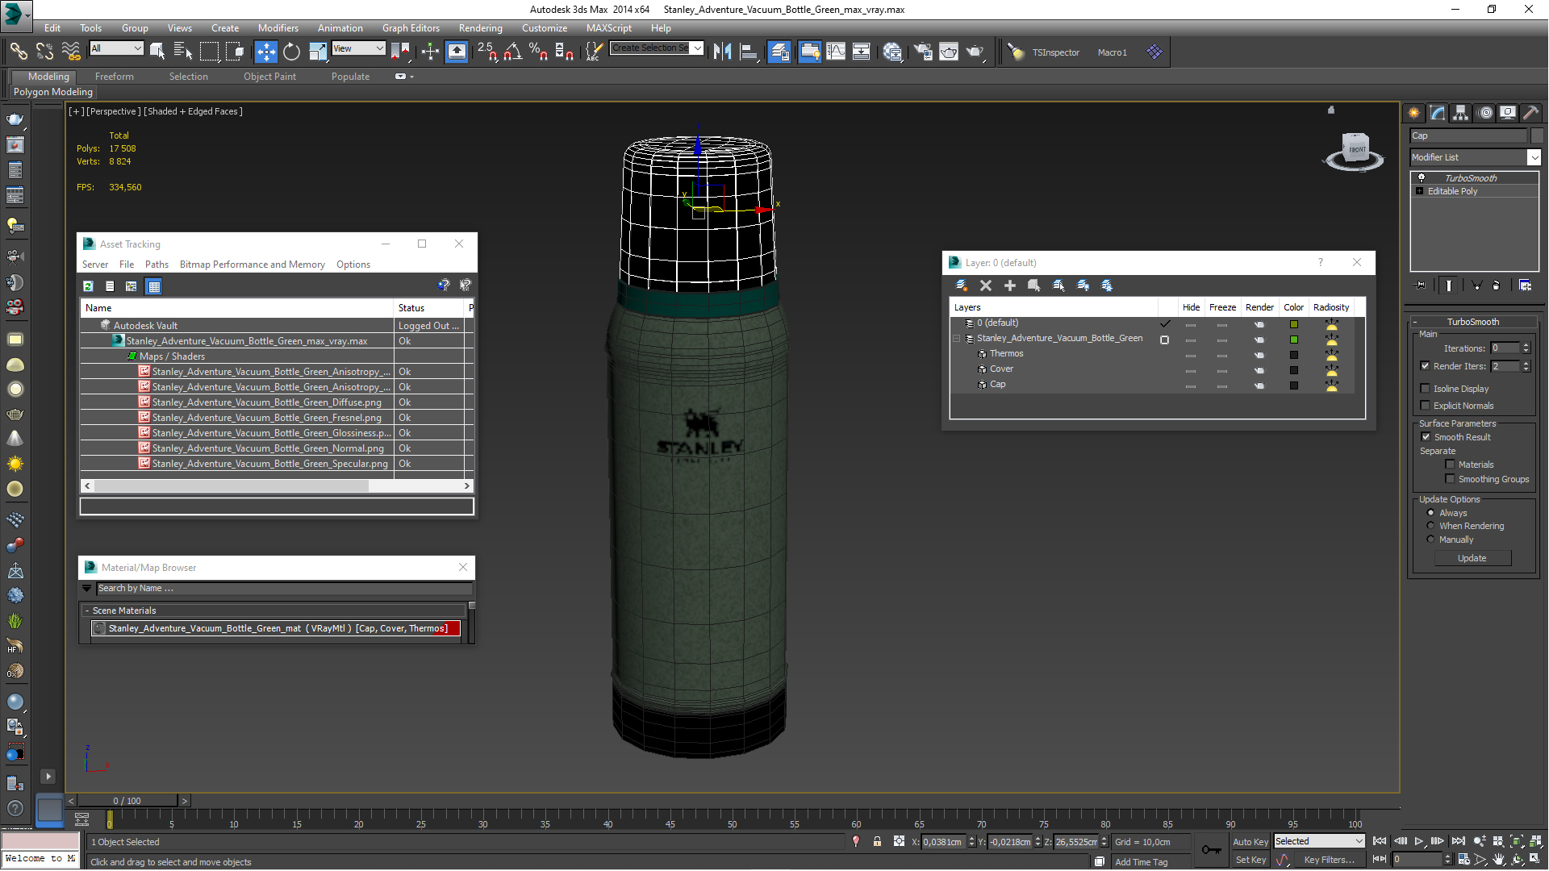1549x871 pixels.
Task: Open the Rendering menu
Action: click(480, 28)
